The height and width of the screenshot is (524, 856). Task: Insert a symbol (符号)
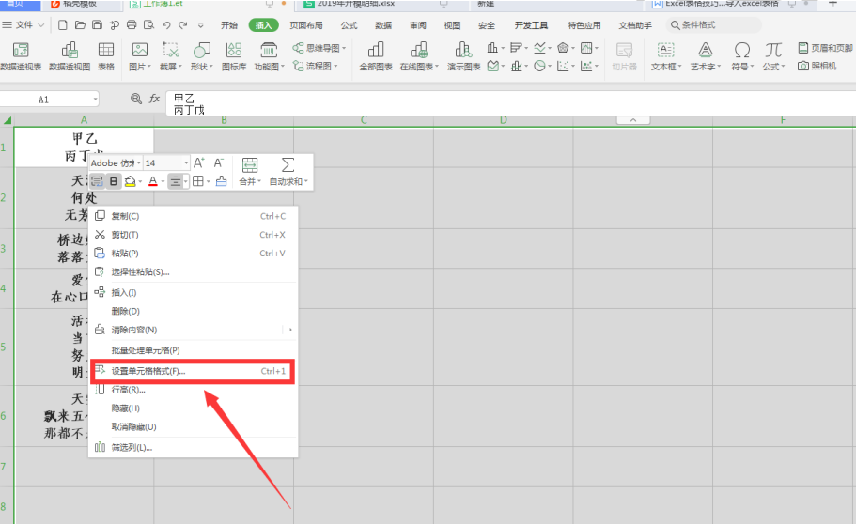pos(742,56)
